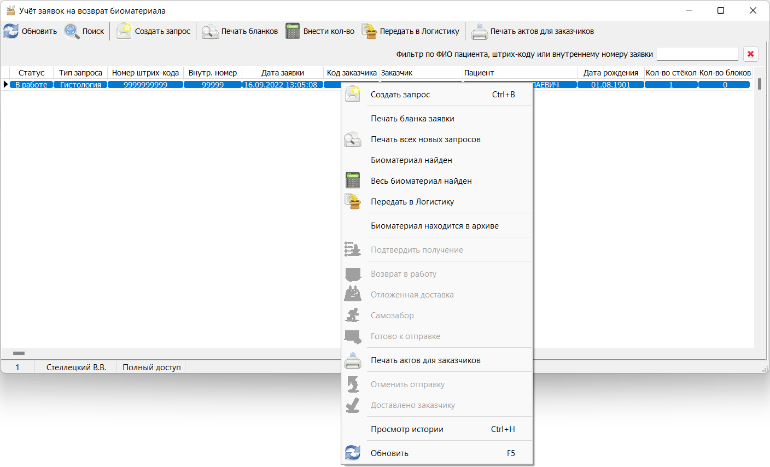Type in the patient filter input field

(697, 54)
